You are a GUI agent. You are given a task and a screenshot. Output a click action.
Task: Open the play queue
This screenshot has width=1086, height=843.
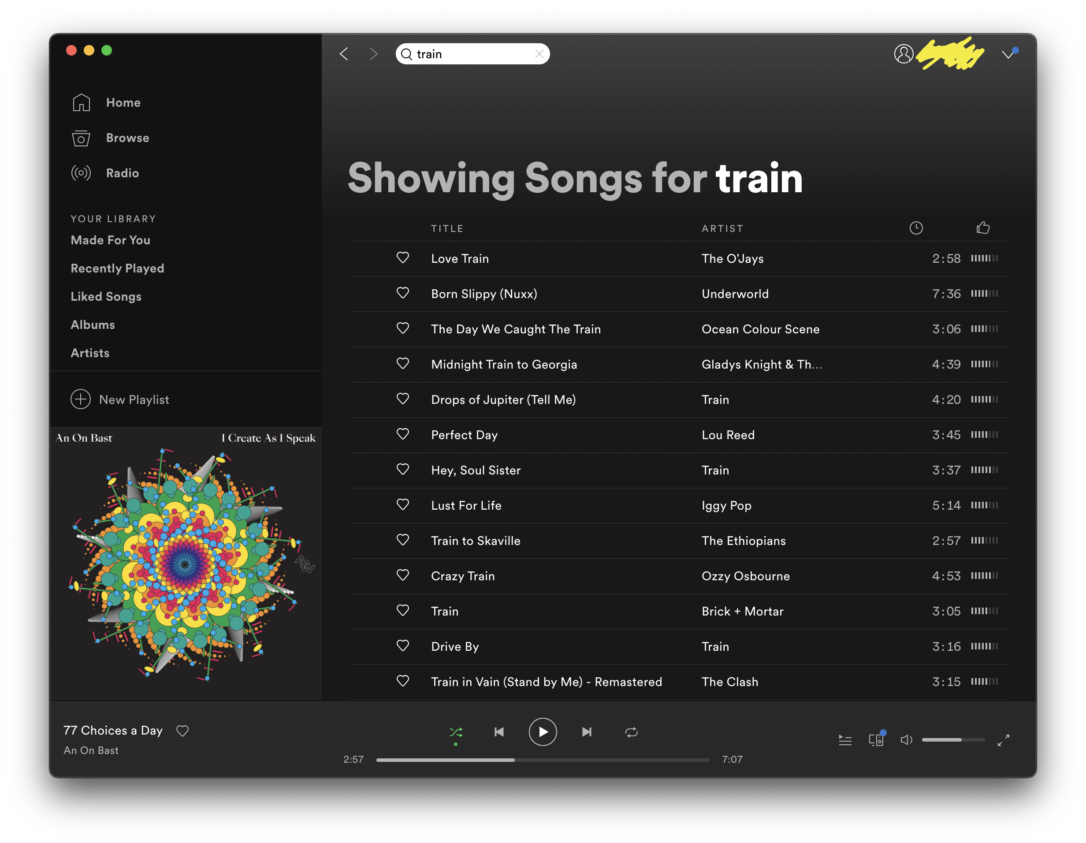(x=845, y=739)
